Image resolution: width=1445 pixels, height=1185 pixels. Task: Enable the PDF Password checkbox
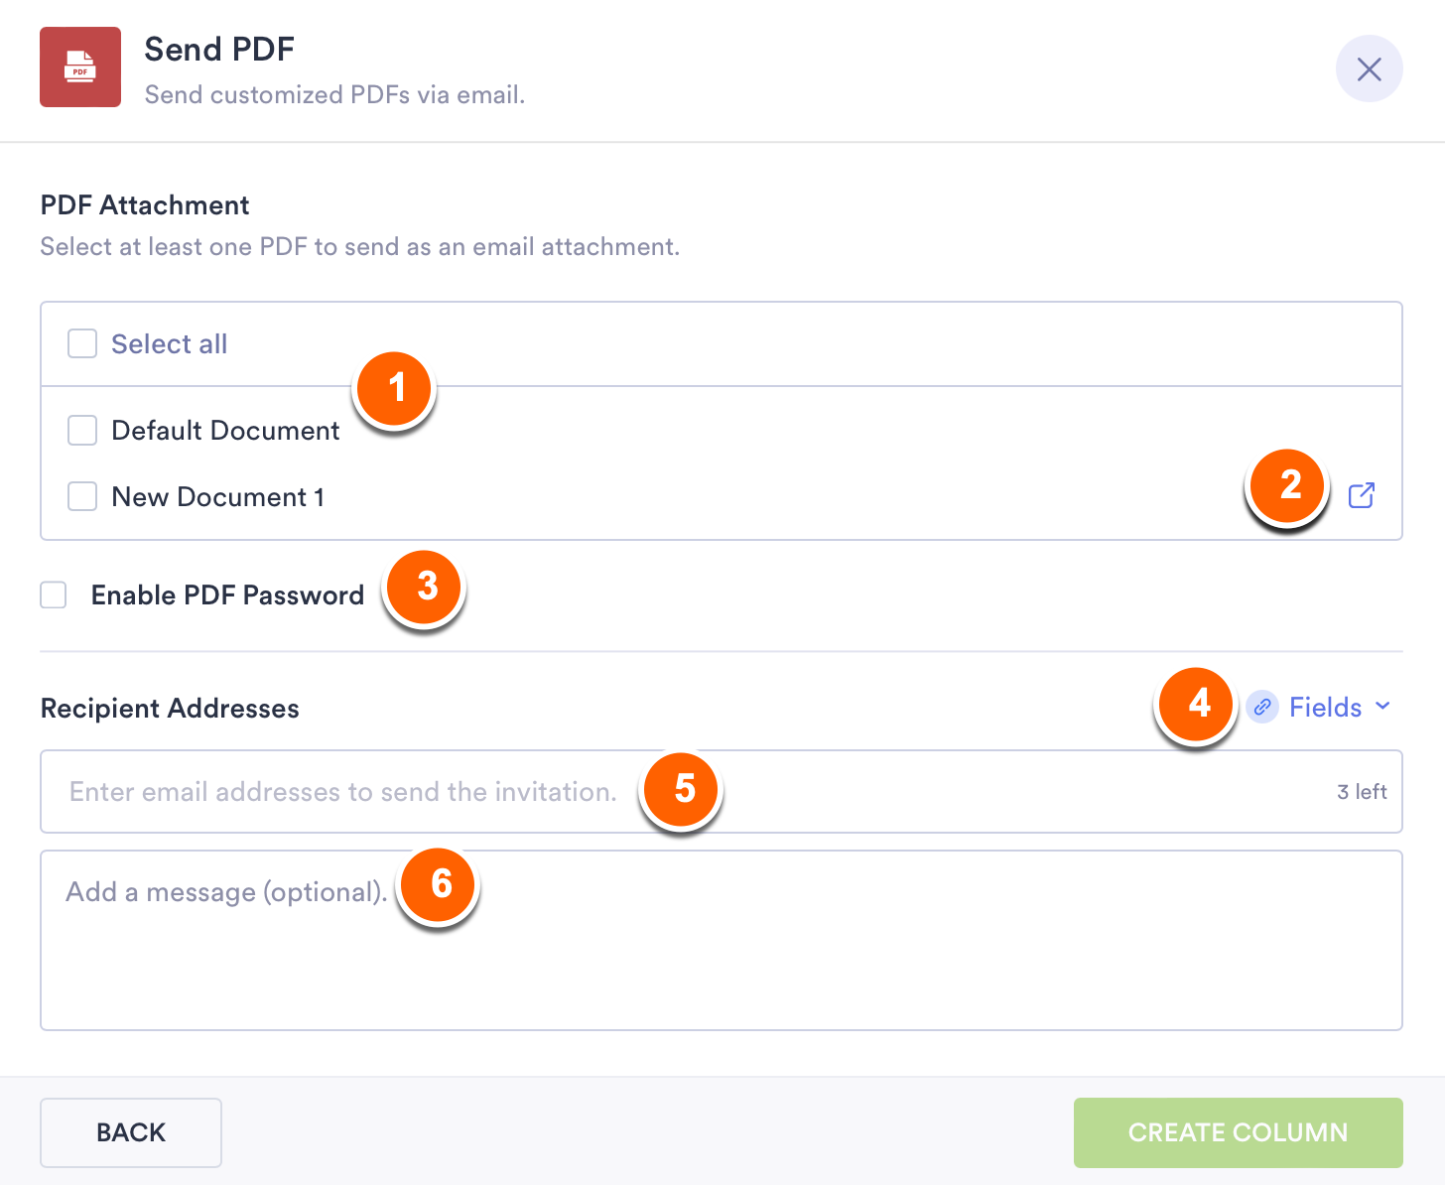[54, 595]
